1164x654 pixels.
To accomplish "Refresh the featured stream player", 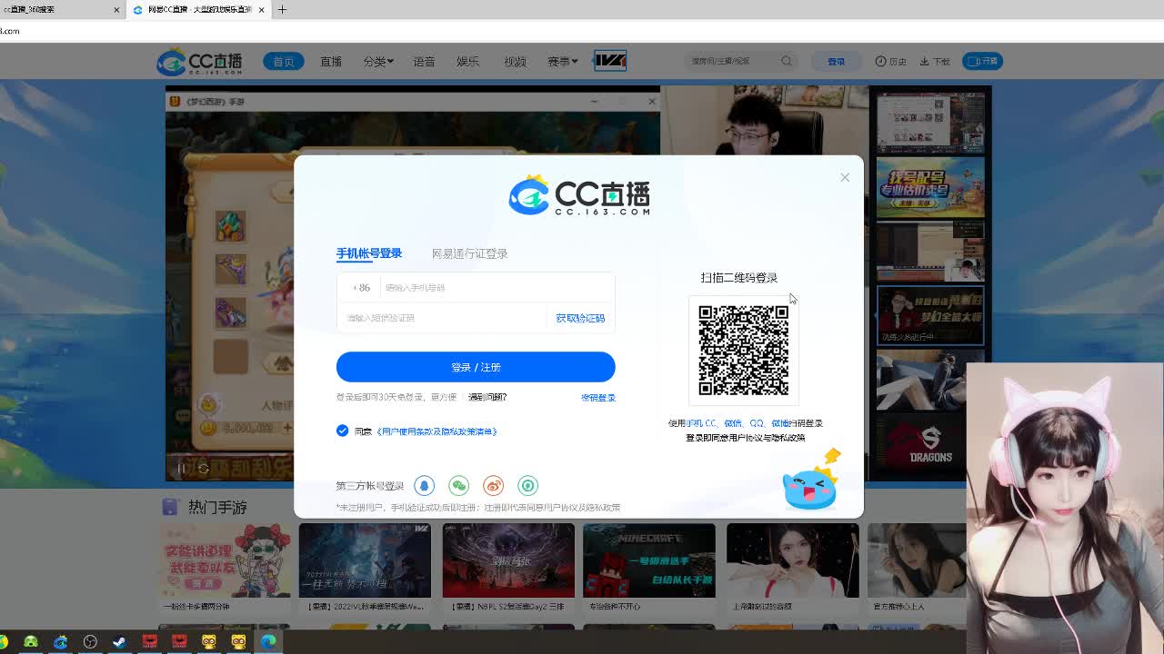I will coord(204,469).
